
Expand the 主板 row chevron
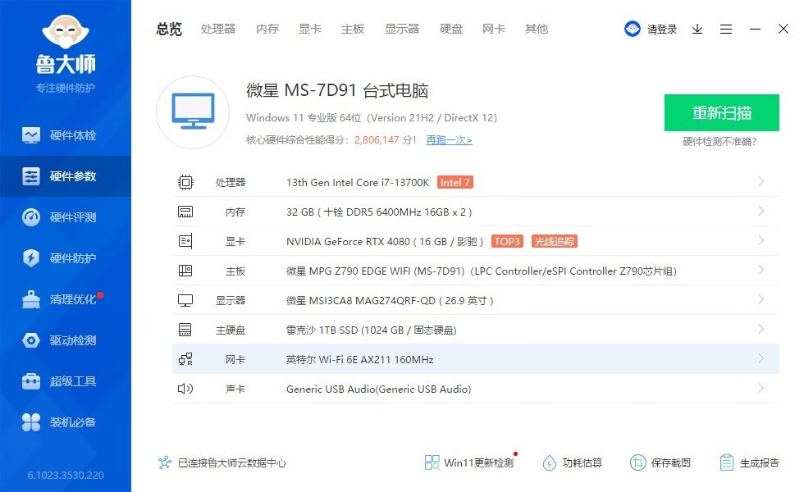(761, 270)
